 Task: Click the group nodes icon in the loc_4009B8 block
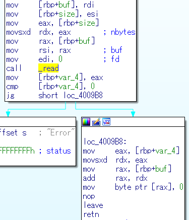(106, 122)
